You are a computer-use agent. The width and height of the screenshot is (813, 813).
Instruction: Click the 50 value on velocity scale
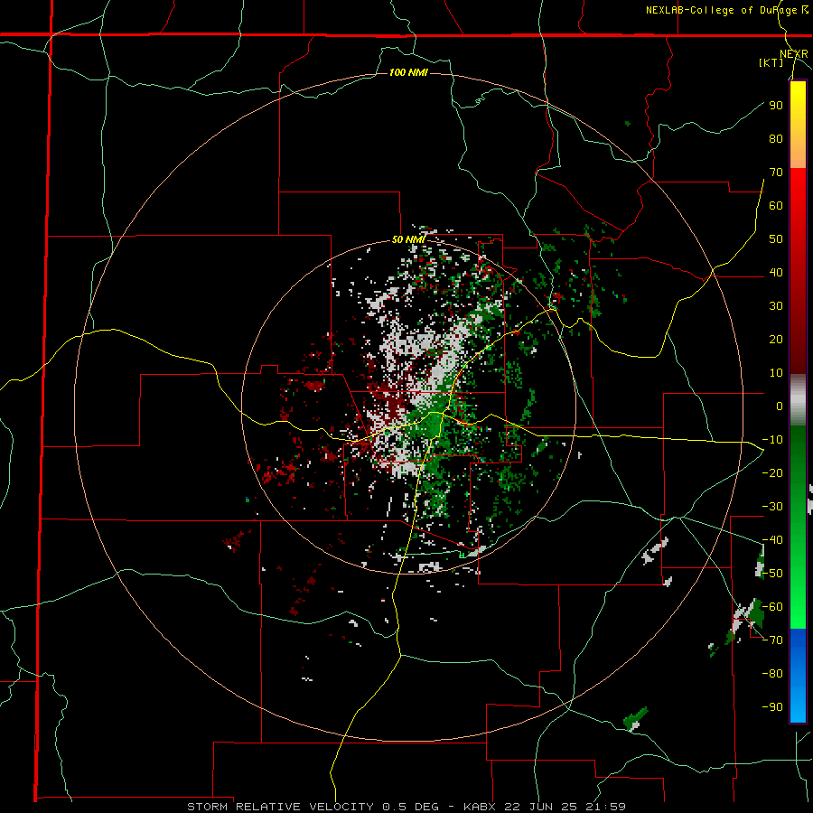pos(776,239)
